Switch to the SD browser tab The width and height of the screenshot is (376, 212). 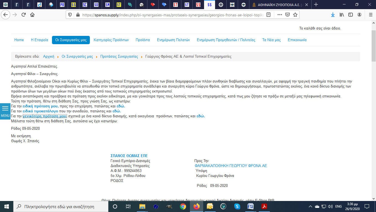pyautogui.click(x=96, y=5)
